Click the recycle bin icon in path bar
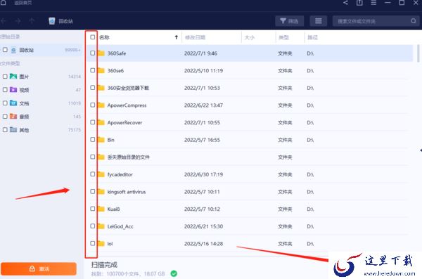422x279 pixels. (x=51, y=21)
